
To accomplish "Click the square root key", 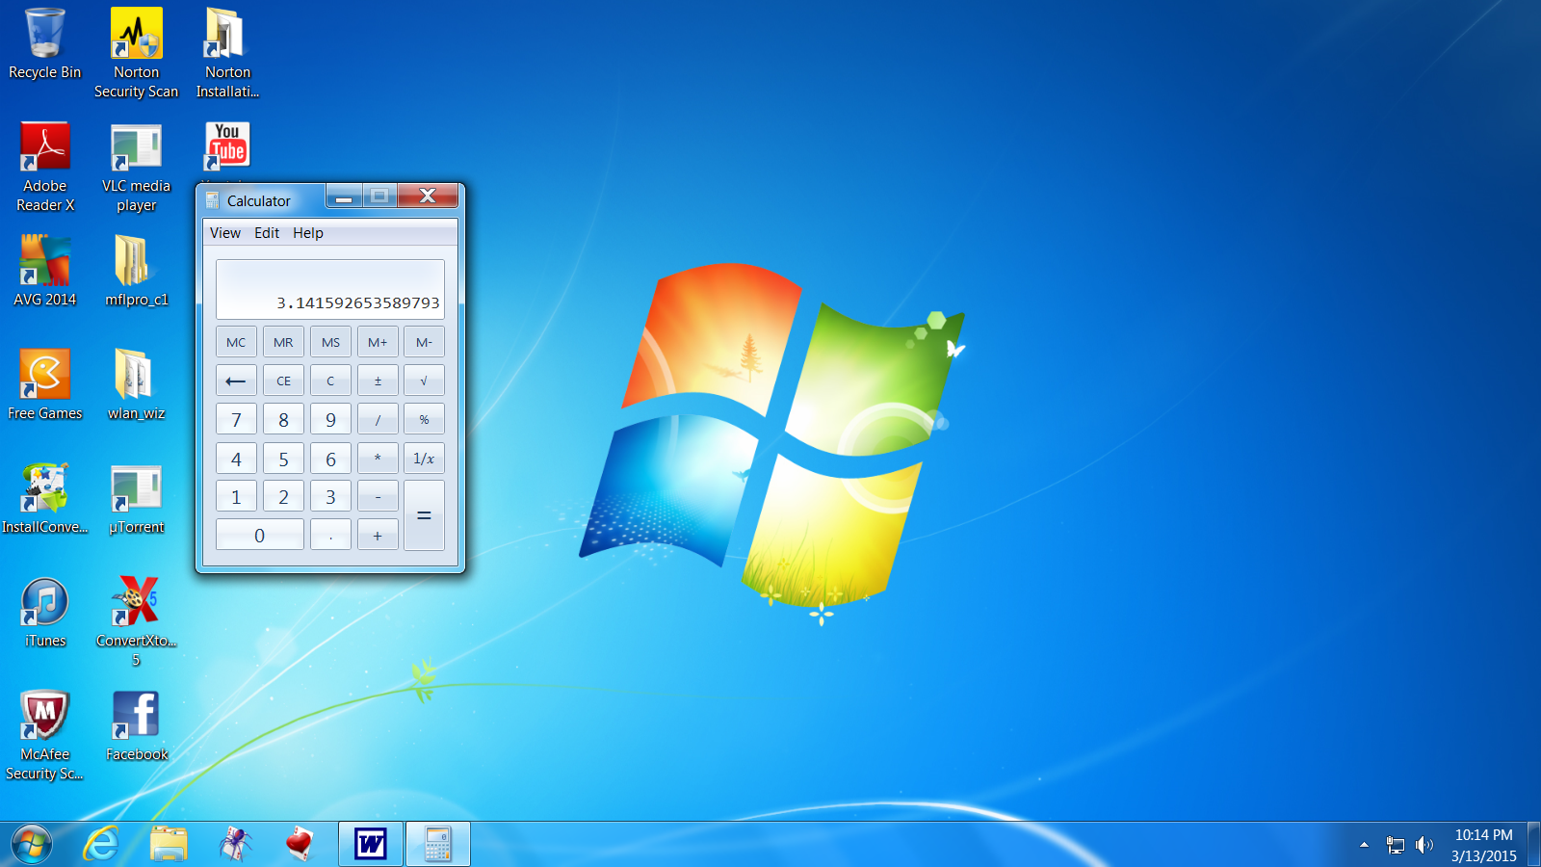I will [424, 381].
